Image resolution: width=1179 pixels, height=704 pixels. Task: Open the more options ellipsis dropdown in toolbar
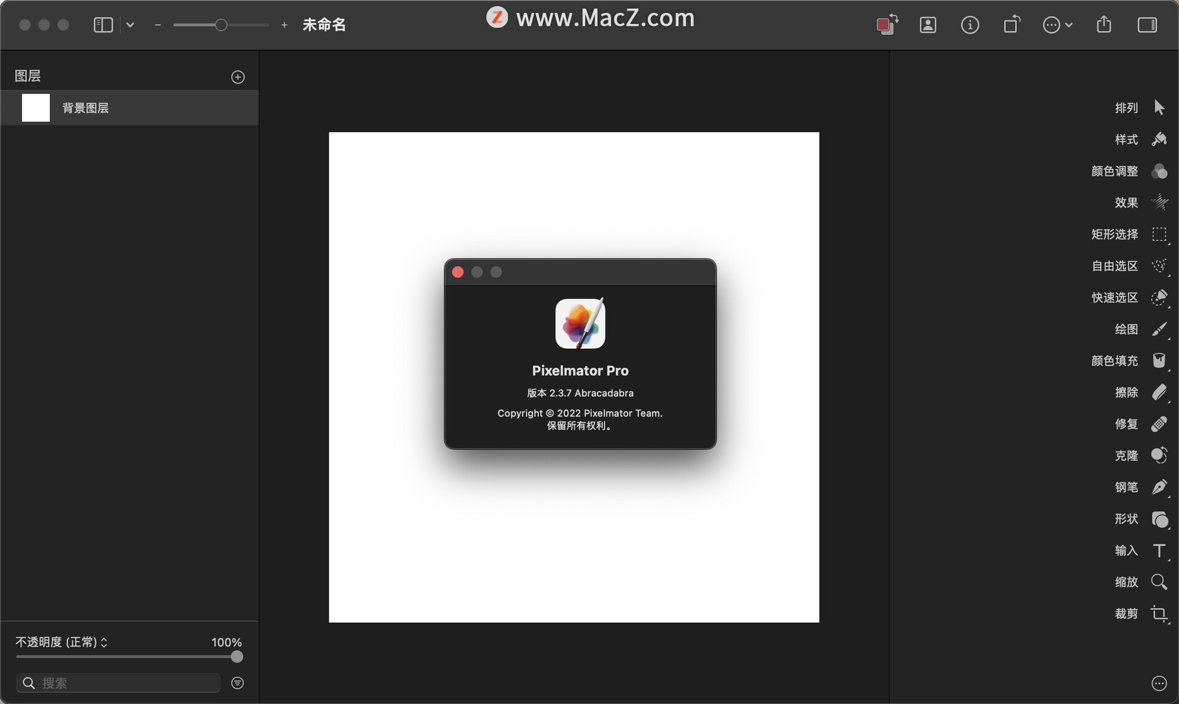pos(1057,25)
